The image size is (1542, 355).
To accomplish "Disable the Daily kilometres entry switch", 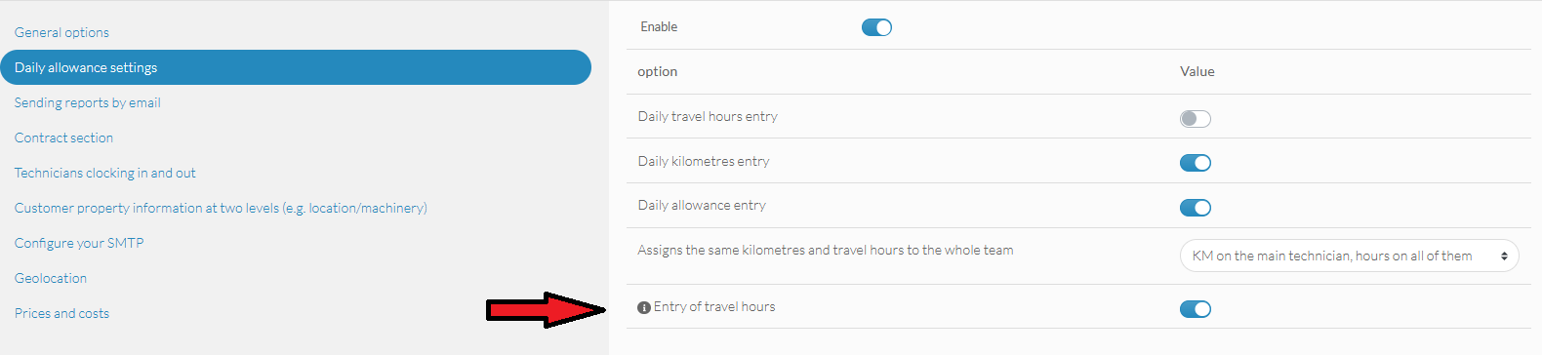I will click(x=1196, y=163).
